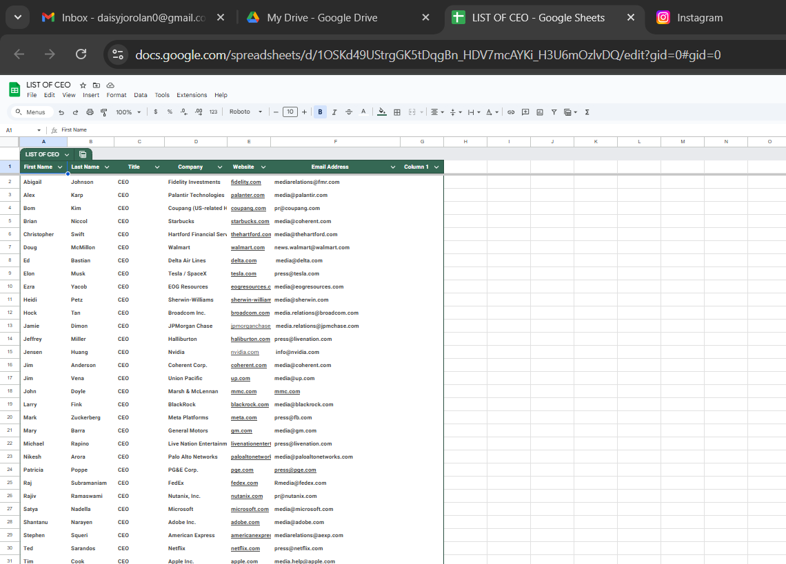Open vertical align dropdown
Screen dimensions: 786x564
click(456, 112)
